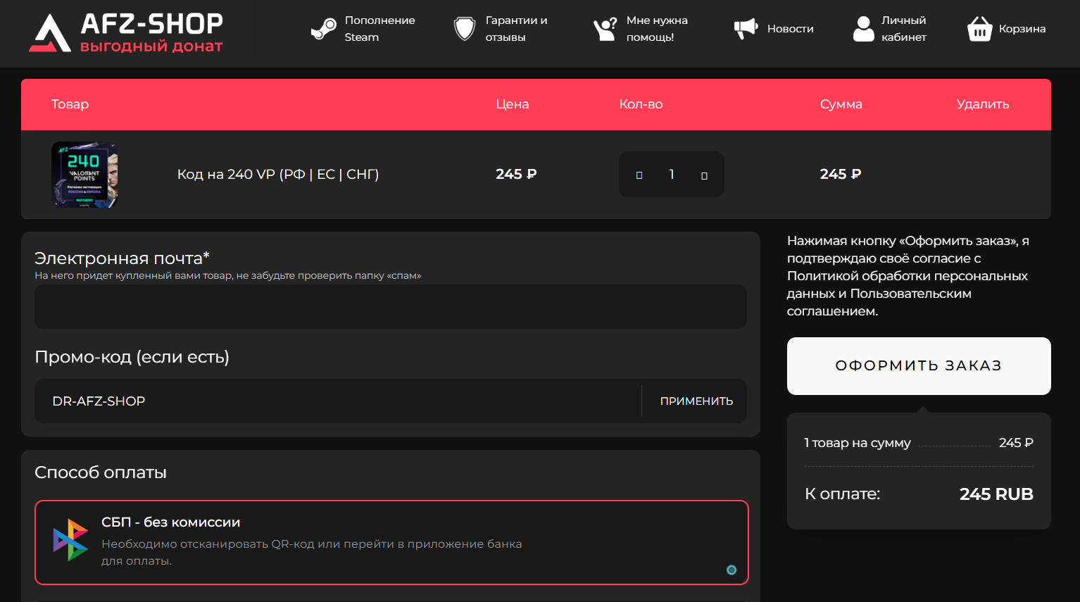Click the shield guarantees icon

[465, 29]
